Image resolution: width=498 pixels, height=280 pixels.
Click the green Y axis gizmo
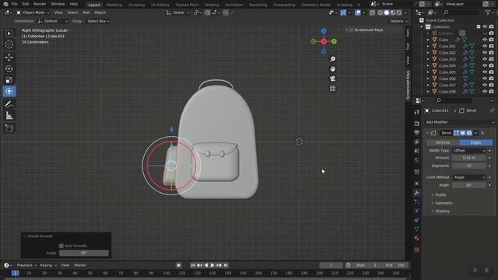click(334, 41)
